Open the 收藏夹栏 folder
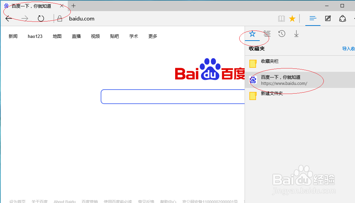 click(x=300, y=64)
